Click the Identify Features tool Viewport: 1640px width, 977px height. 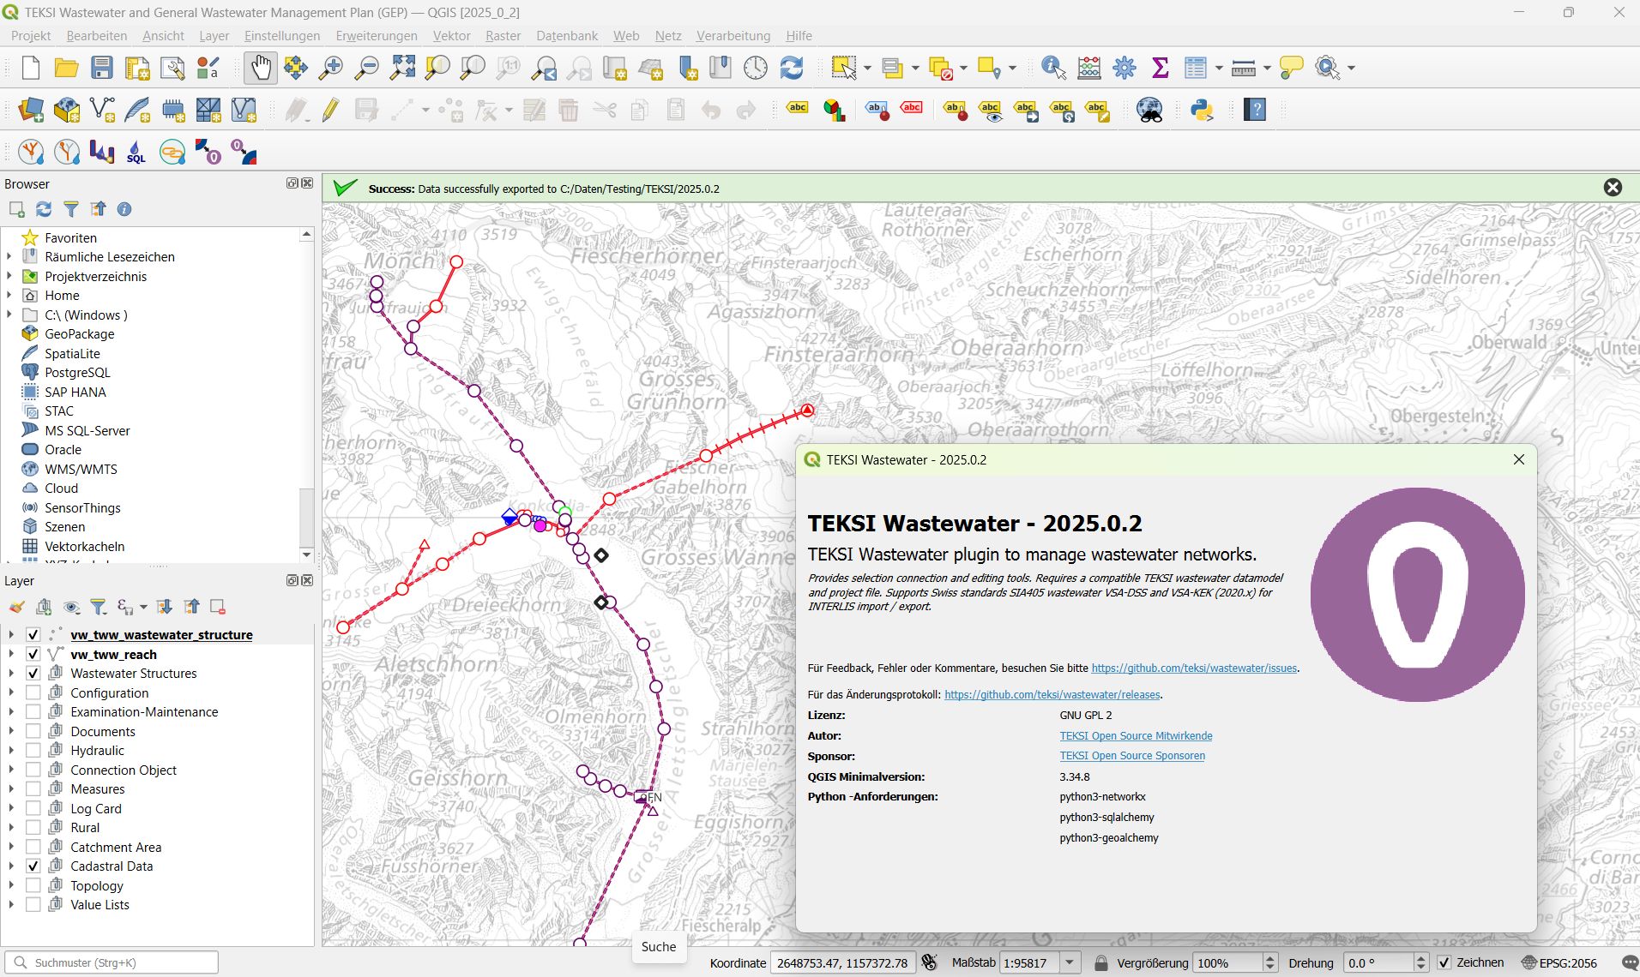1052,68
